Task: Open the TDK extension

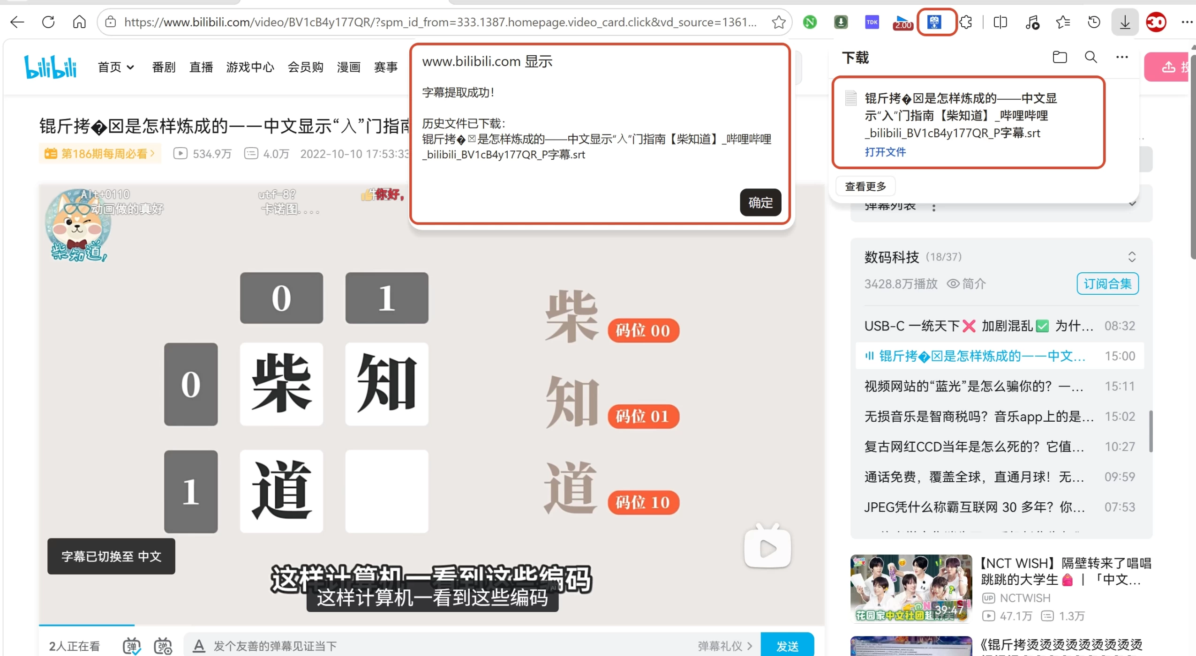Action: (872, 22)
